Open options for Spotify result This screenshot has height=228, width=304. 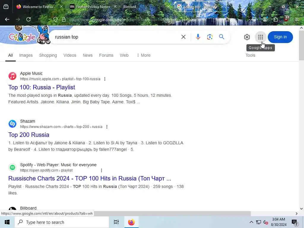[102, 170]
